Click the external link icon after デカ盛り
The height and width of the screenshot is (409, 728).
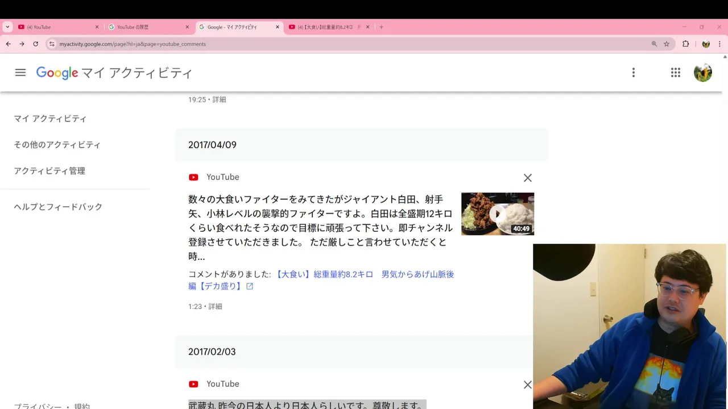pos(250,286)
